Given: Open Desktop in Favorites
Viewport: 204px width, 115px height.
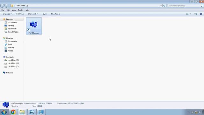Looking at the screenshot, I should coord(11,26).
